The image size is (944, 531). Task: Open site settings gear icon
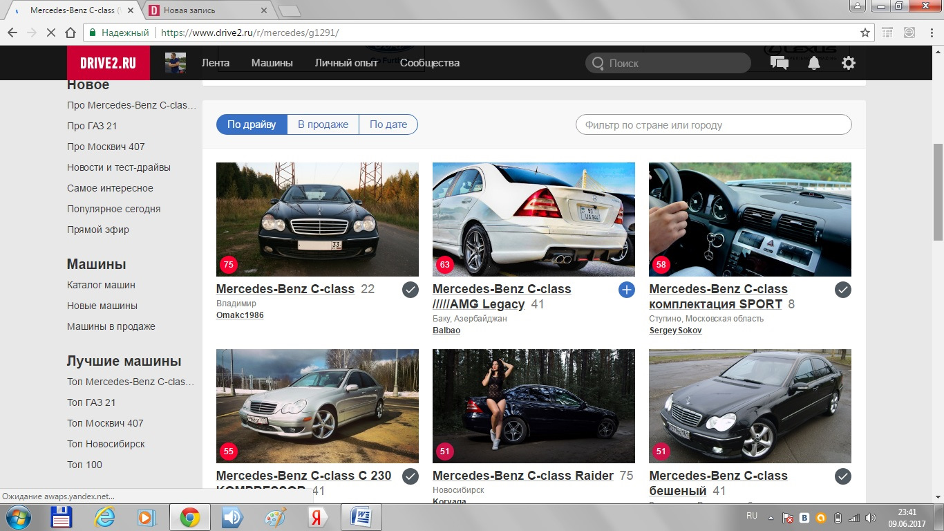point(849,63)
